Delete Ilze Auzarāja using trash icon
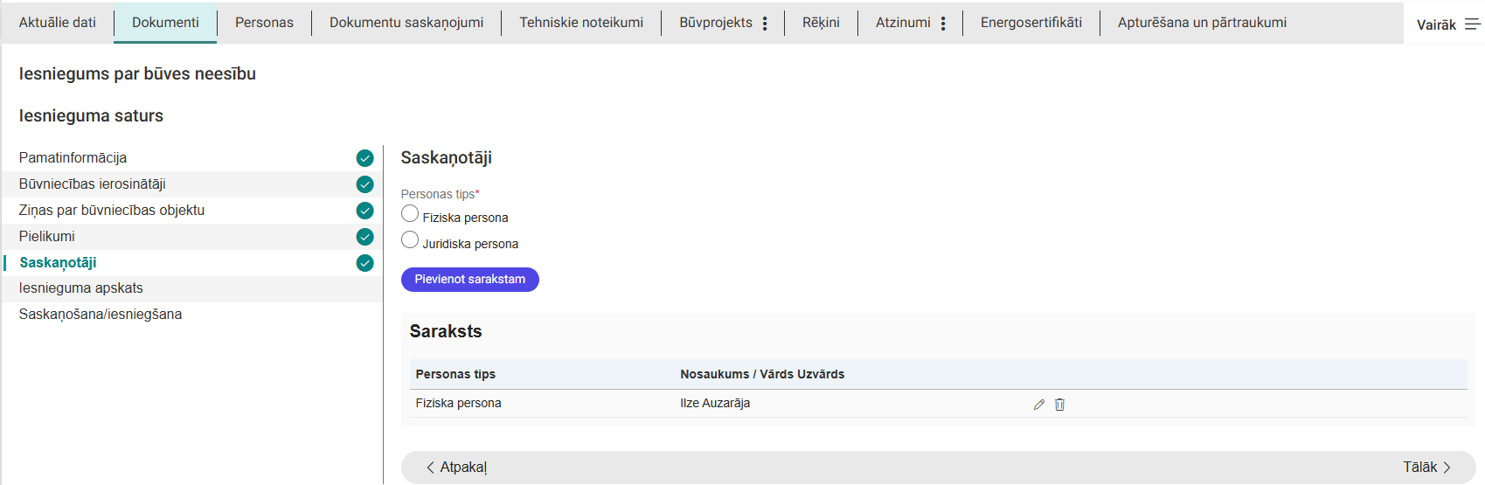 click(1059, 405)
